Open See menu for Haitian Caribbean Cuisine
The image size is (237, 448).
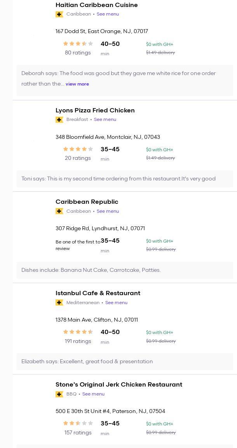pos(108,14)
